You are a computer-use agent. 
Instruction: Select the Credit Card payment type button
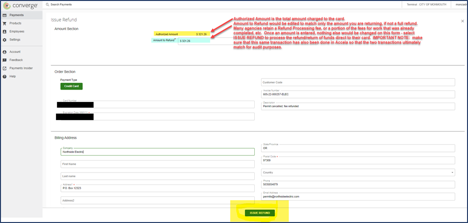(71, 86)
